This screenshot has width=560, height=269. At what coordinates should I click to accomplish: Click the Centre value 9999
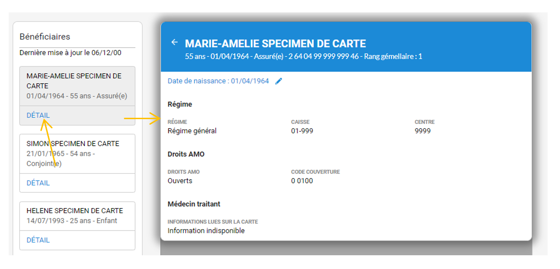422,131
